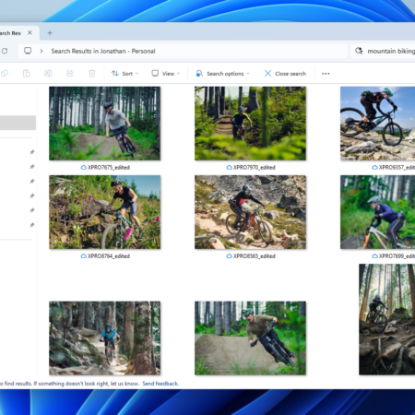Click the Search options magnifier icon
Screen dimensions: 415x415
tap(199, 74)
